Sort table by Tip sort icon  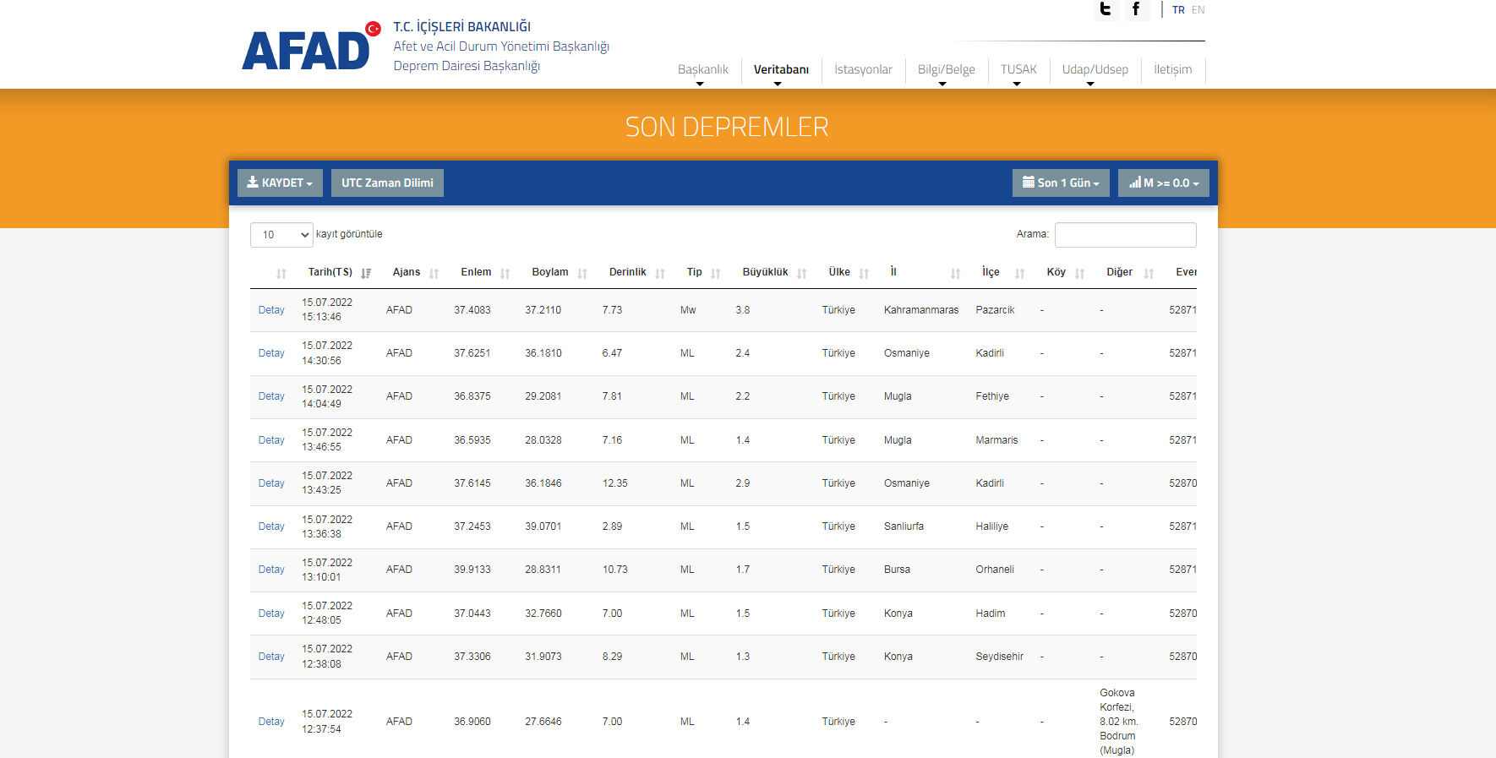click(x=716, y=273)
